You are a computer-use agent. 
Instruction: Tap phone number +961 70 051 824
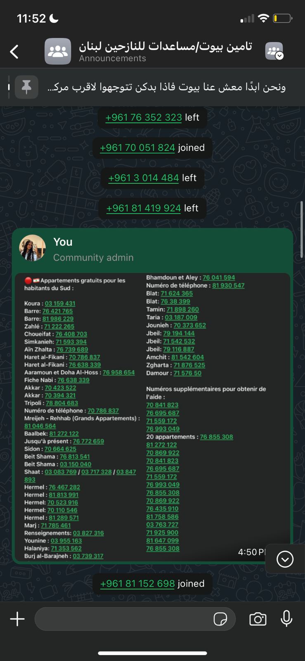pyautogui.click(x=137, y=147)
